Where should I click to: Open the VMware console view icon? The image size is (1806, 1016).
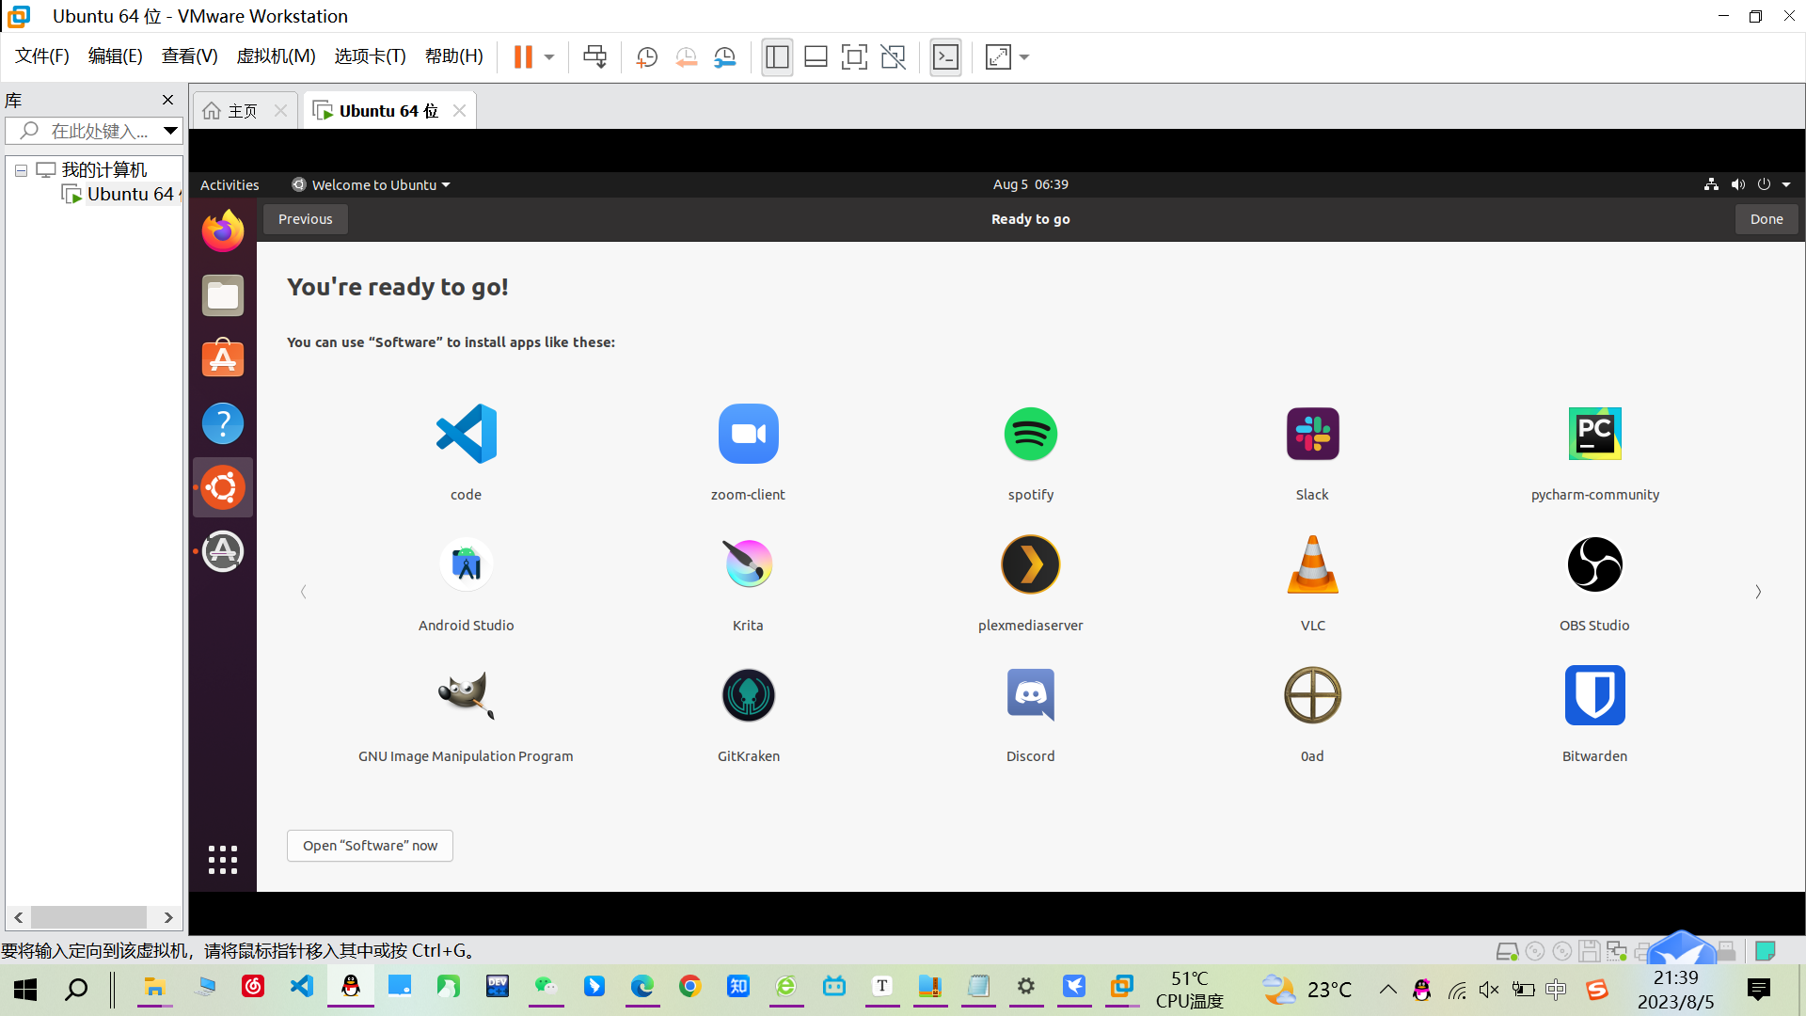click(945, 57)
